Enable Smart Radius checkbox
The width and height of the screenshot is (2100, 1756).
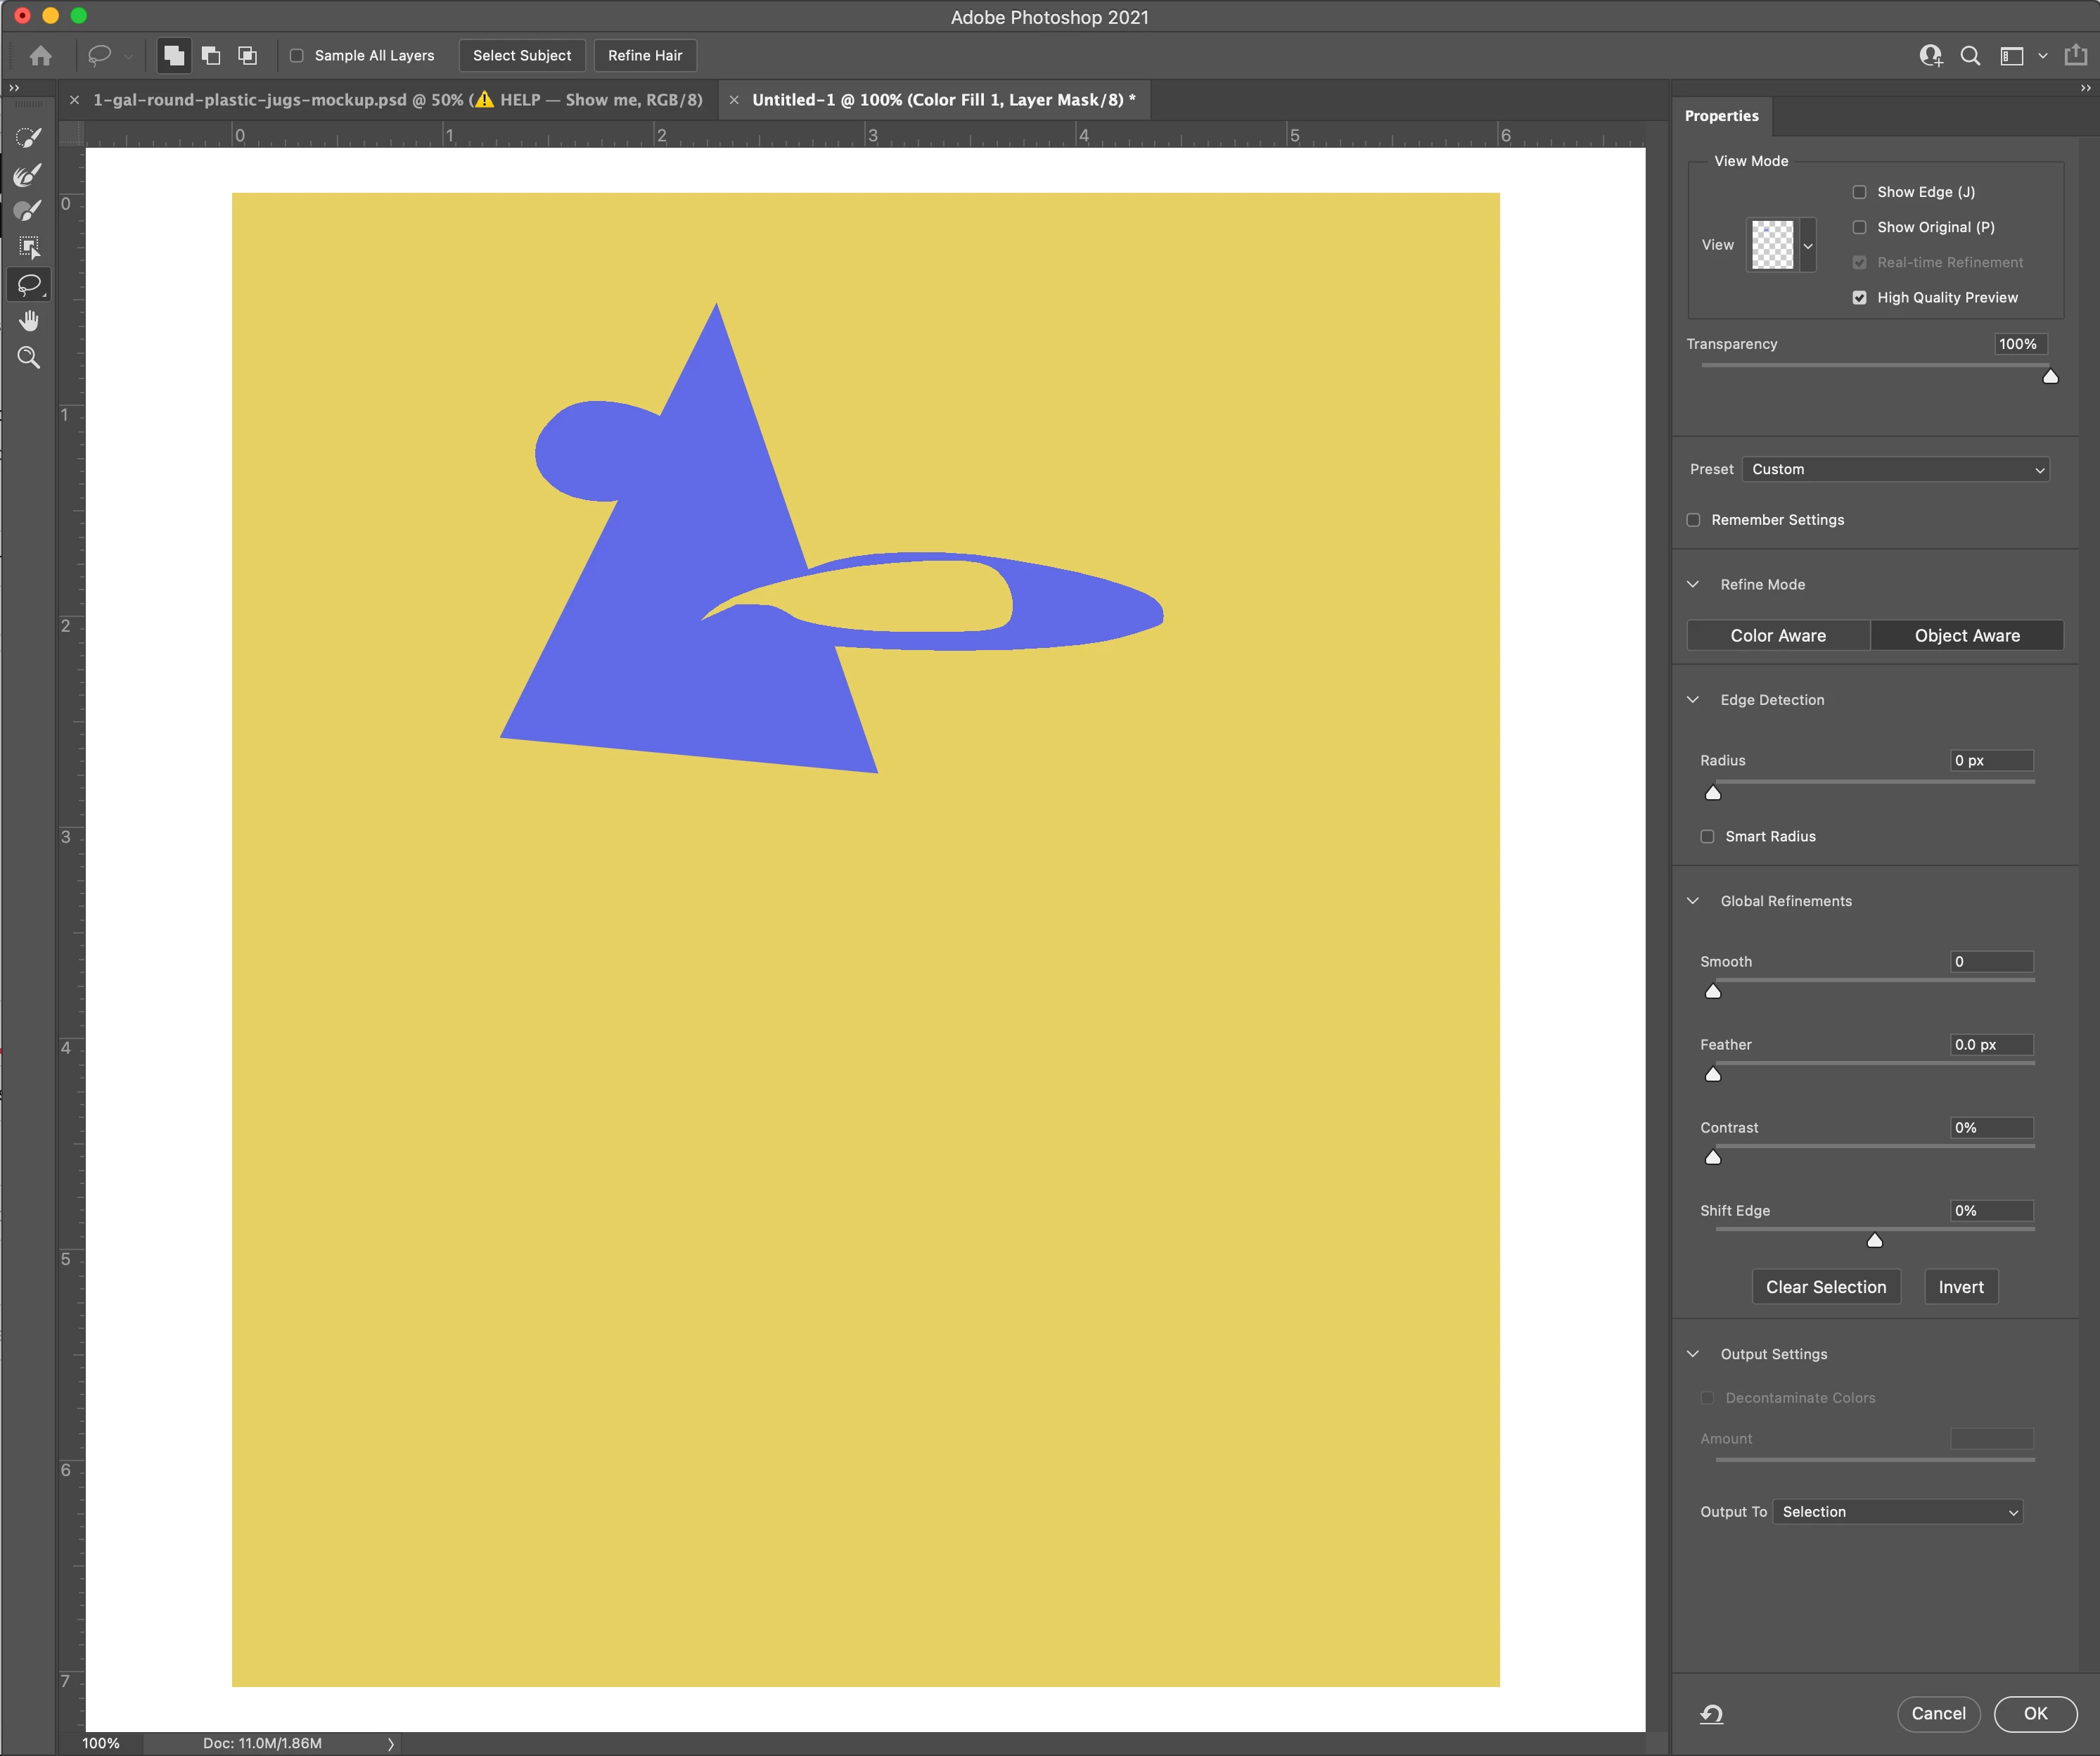(x=1707, y=836)
